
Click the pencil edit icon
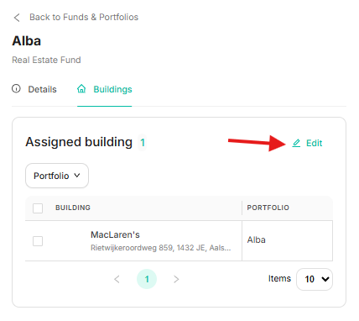296,143
